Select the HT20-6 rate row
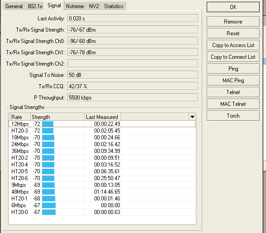 102,178
